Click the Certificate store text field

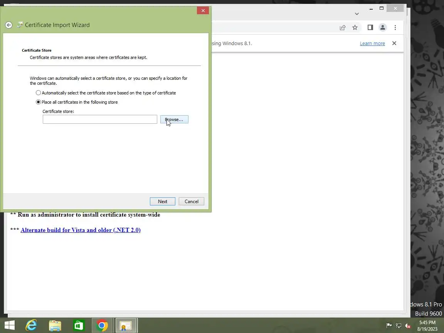[100, 119]
